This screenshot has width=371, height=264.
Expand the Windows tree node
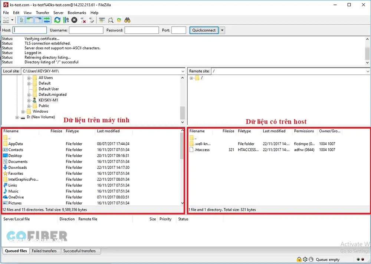coord(23,111)
